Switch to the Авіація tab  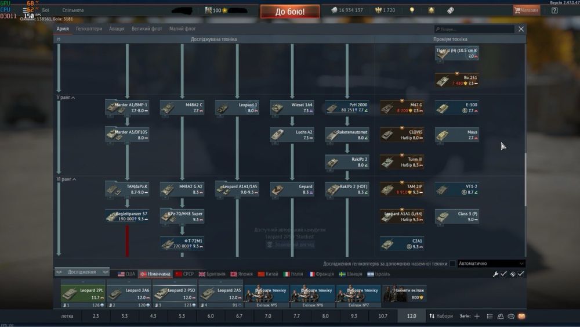pos(117,28)
